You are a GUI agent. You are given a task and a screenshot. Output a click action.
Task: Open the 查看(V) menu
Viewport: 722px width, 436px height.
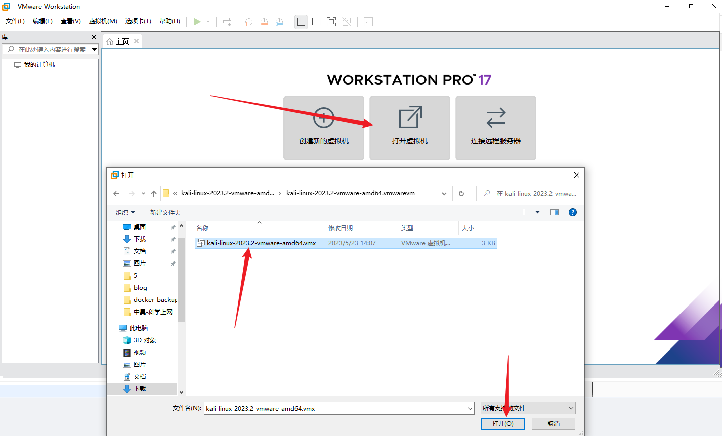[x=71, y=21]
